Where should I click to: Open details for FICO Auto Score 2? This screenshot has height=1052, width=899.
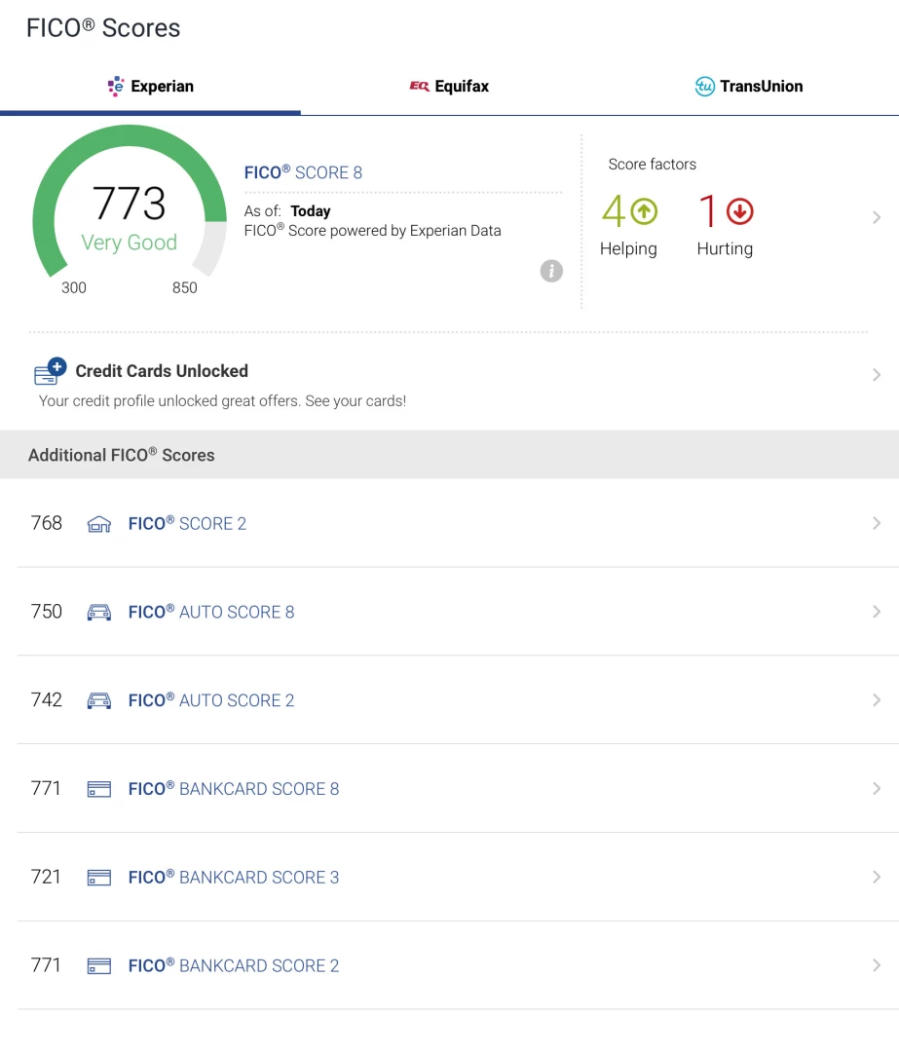tap(875, 699)
